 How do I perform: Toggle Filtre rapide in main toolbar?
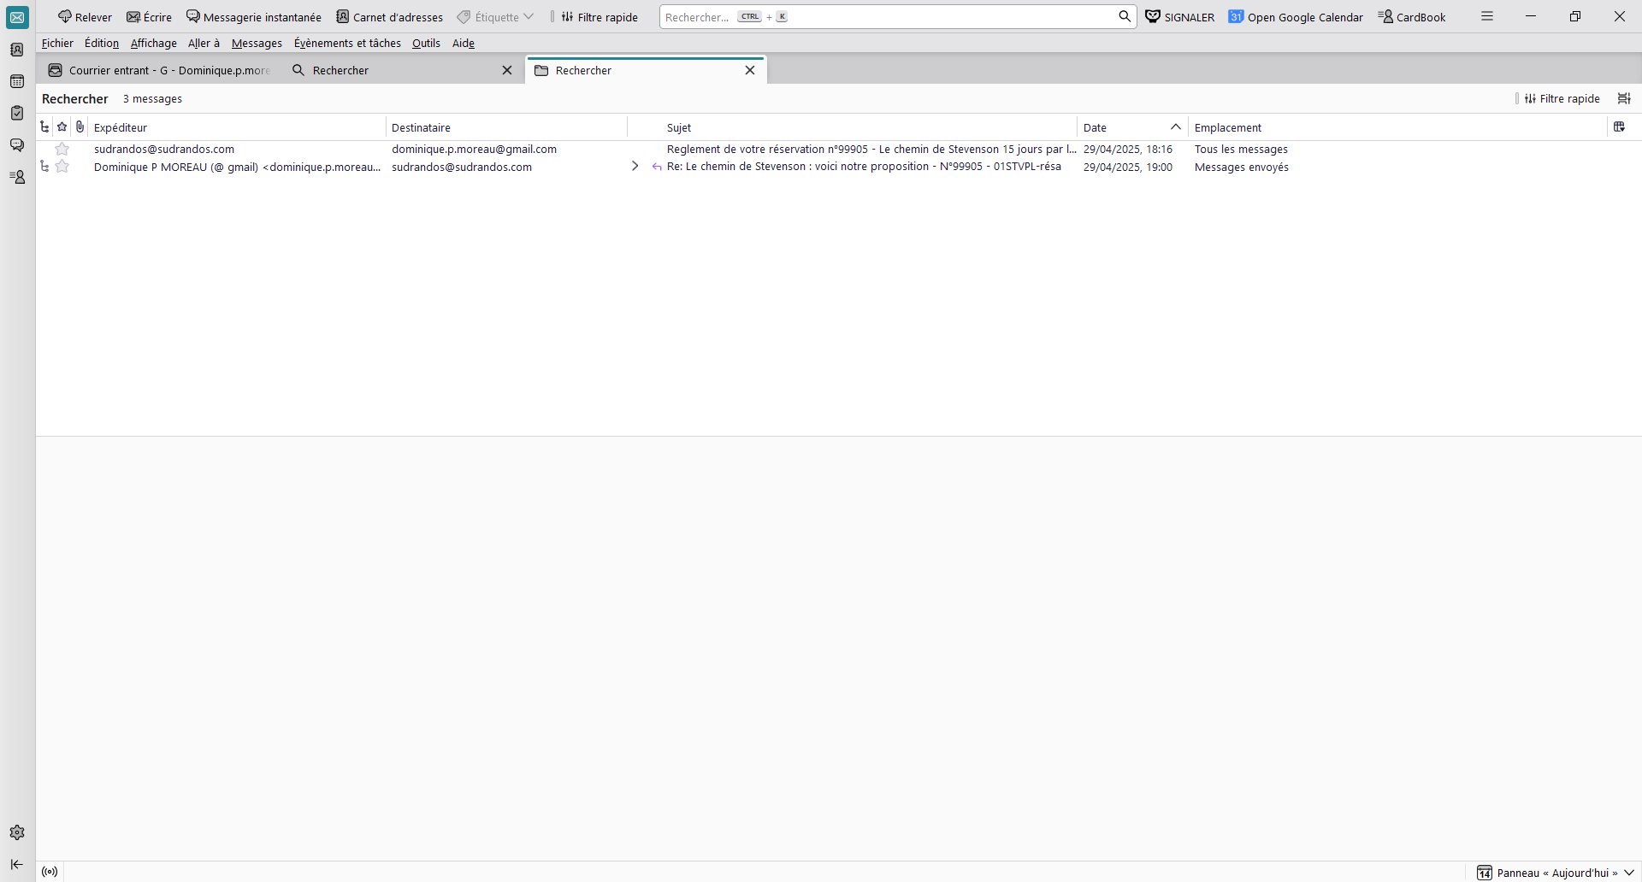pyautogui.click(x=600, y=17)
